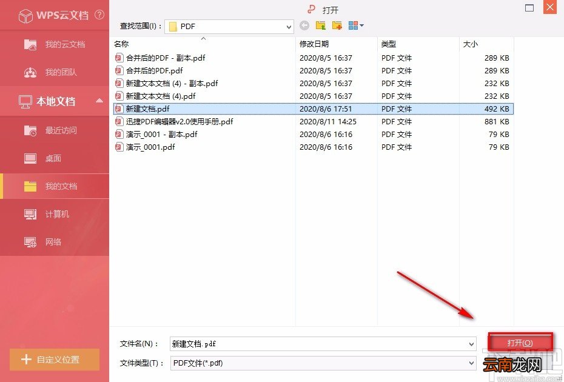Viewport: 564px width, 382px height.
Task: Click the WPS云文档 cube logo icon
Action: (26, 16)
